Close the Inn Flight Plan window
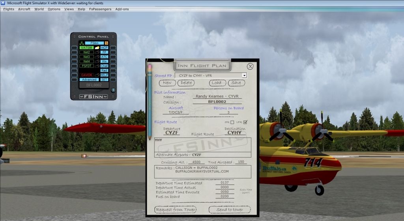This screenshot has height=221, width=404. pos(250,66)
